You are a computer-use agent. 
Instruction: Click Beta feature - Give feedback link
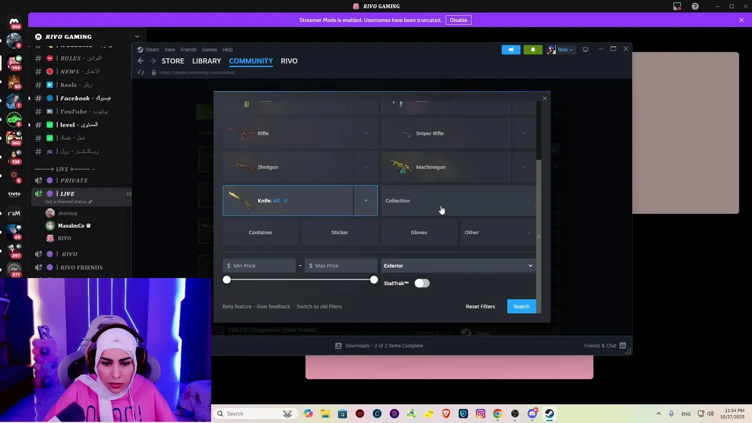[x=256, y=306]
